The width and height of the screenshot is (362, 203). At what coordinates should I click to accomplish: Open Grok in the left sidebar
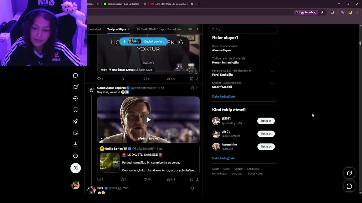(76, 87)
